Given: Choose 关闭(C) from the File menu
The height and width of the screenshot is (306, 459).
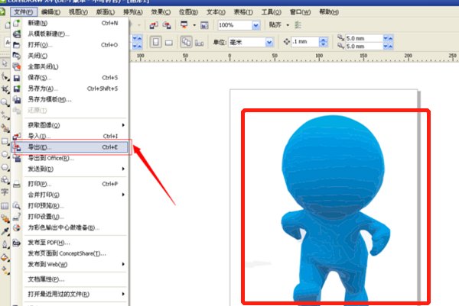Looking at the screenshot, I should pyautogui.click(x=70, y=56).
